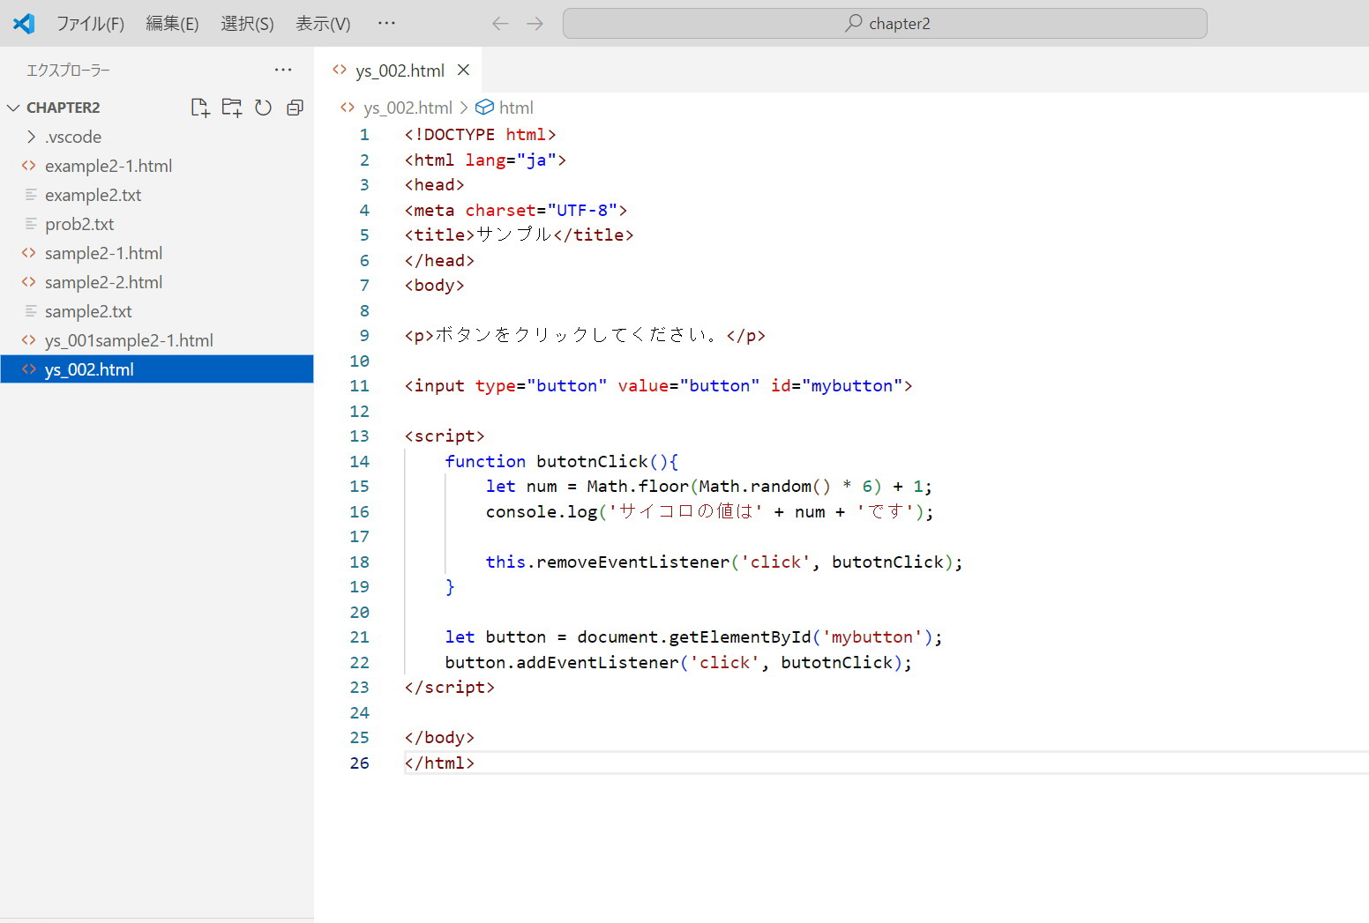The height and width of the screenshot is (923, 1369).
Task: Open sample2-1.html file
Action: coord(157,253)
